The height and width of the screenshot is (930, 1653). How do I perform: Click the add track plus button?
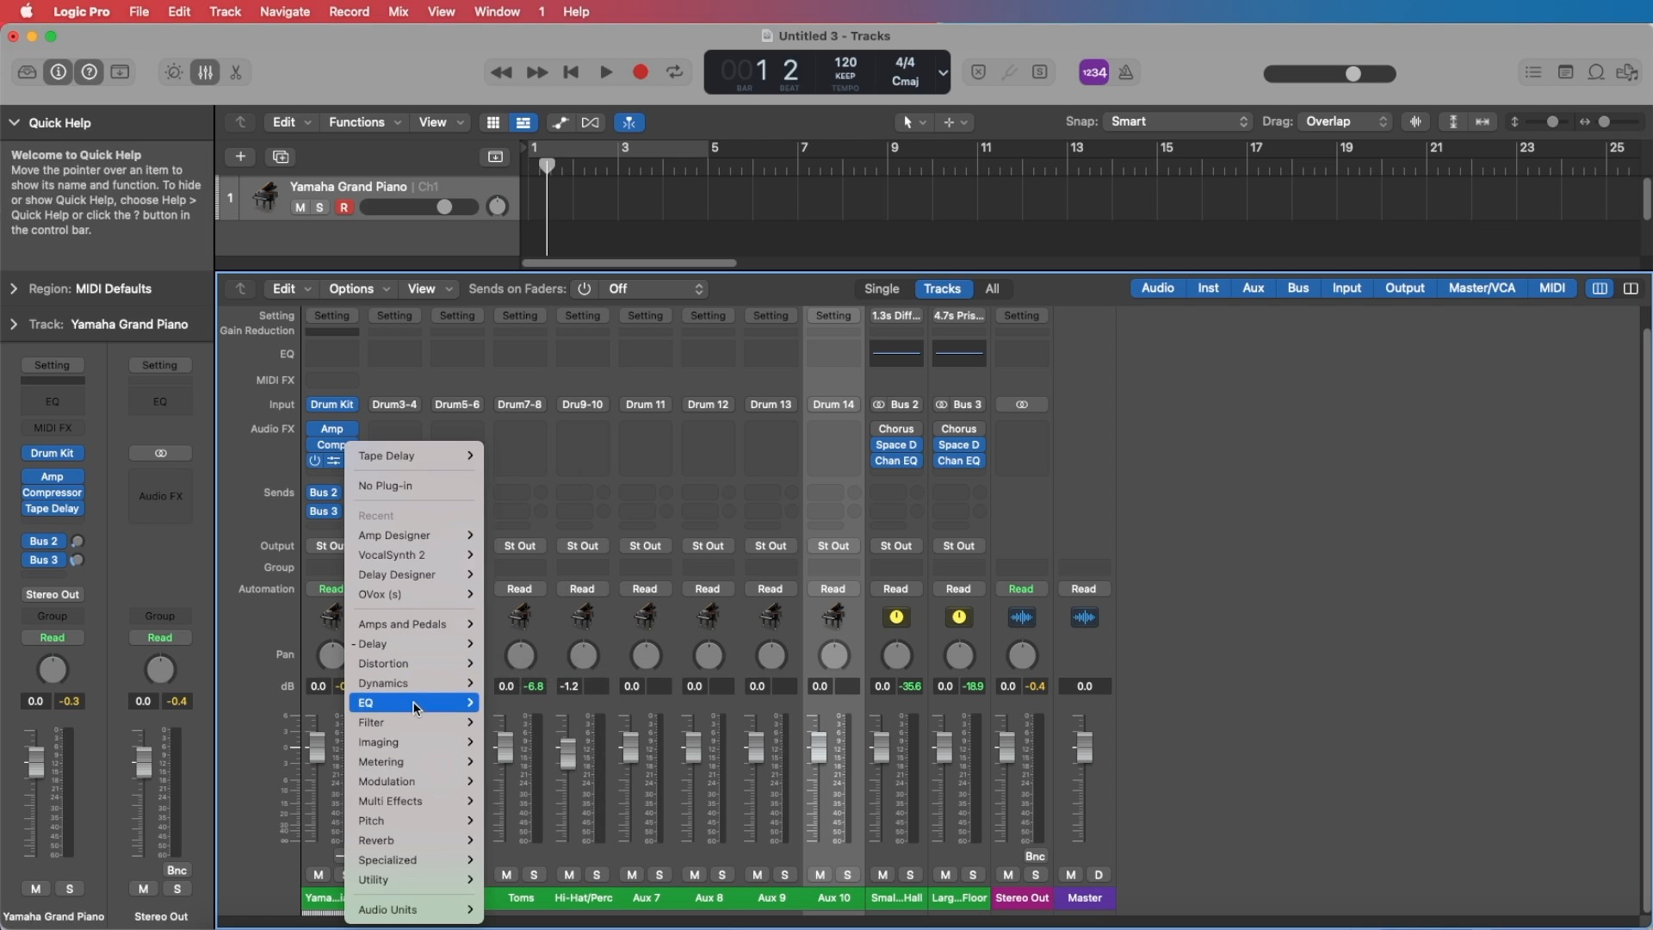tap(240, 157)
